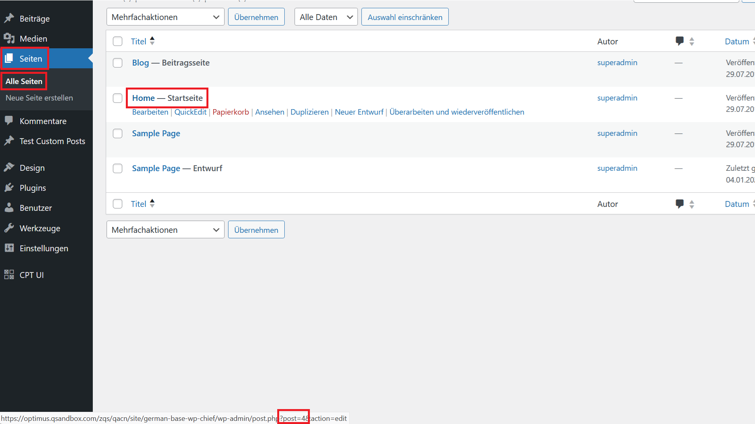Check the published Sample Page row checkbox
Image resolution: width=755 pixels, height=424 pixels.
pos(118,133)
